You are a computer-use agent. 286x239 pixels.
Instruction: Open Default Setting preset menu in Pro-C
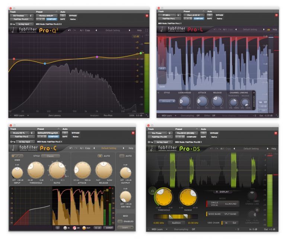tap(109, 148)
